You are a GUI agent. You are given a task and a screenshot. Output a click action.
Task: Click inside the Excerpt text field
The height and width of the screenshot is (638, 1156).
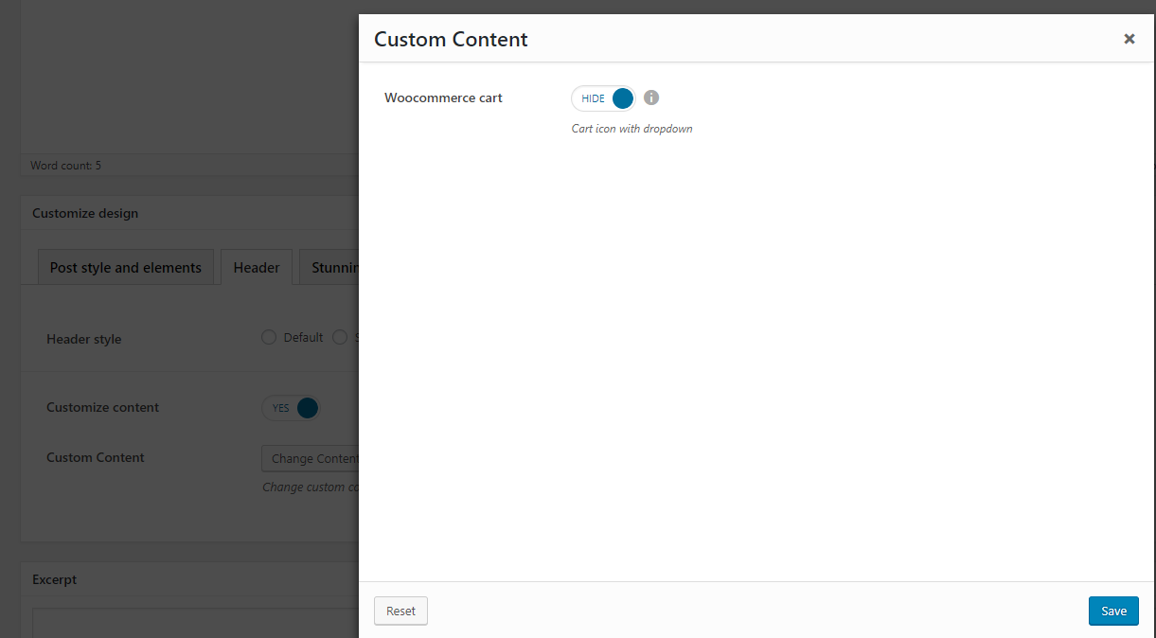click(195, 624)
